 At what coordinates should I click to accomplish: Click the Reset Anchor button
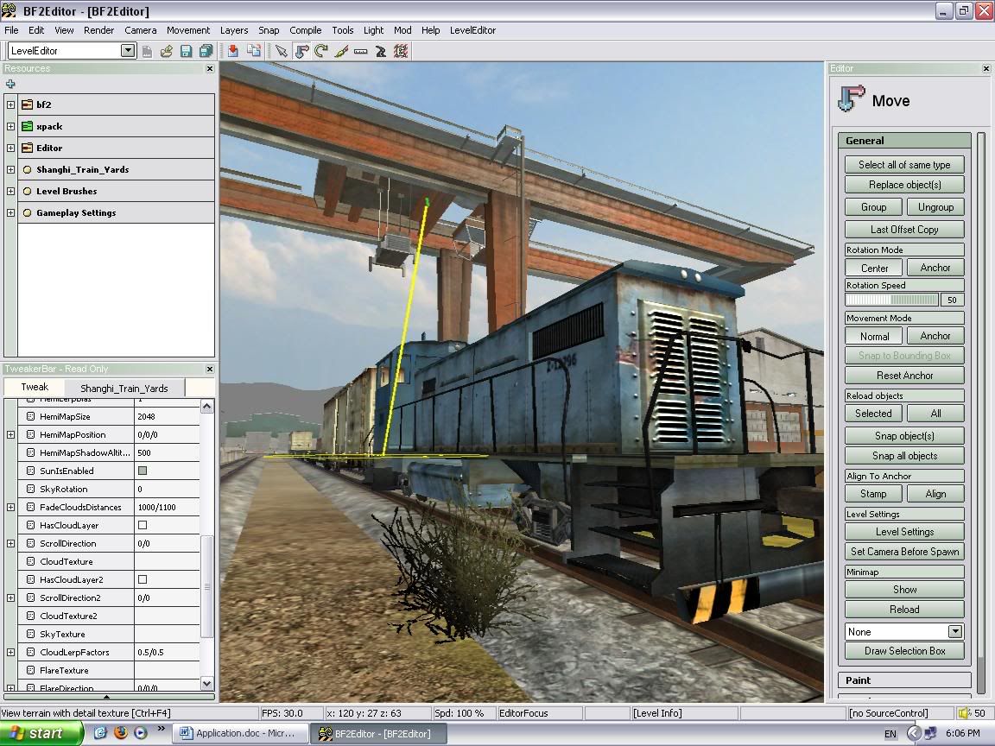coord(904,376)
